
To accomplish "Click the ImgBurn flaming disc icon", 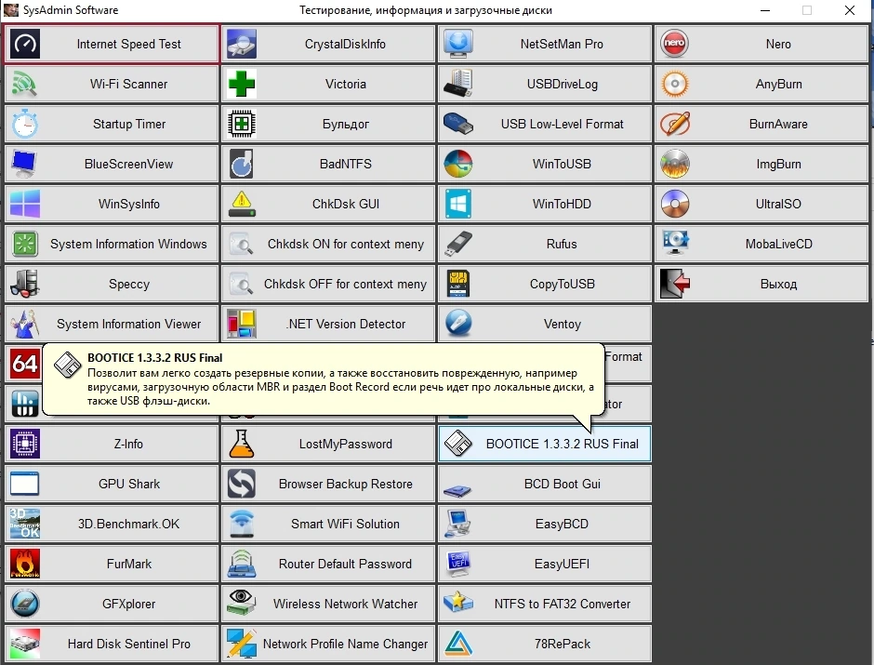I will click(675, 164).
